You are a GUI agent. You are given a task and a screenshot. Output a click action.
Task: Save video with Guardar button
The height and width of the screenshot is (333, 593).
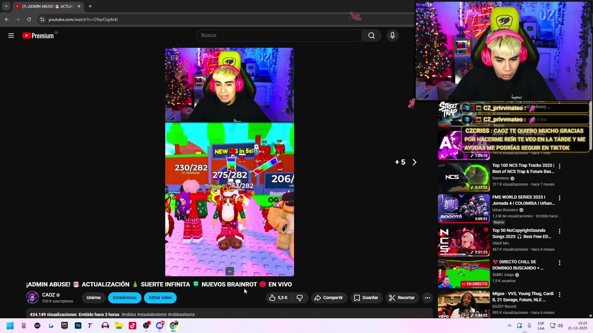(x=366, y=298)
